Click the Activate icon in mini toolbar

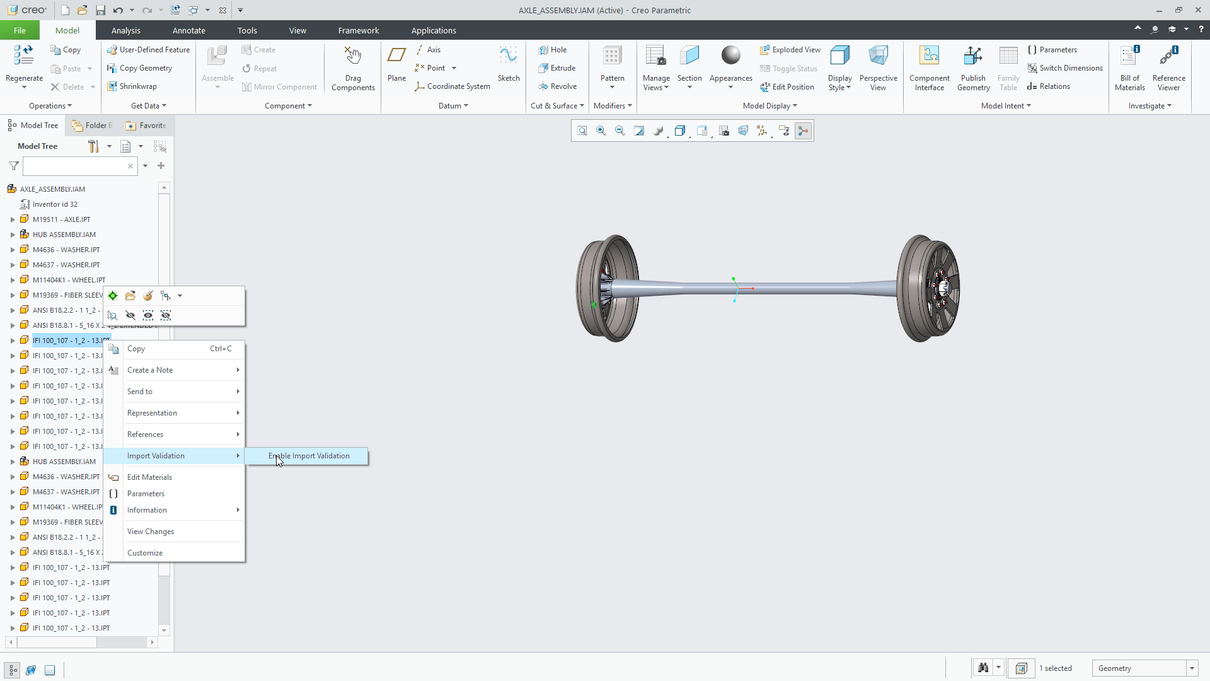[113, 296]
